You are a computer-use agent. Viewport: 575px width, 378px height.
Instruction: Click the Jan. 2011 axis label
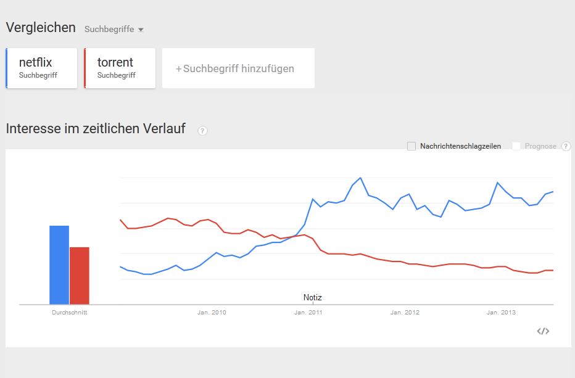308,313
